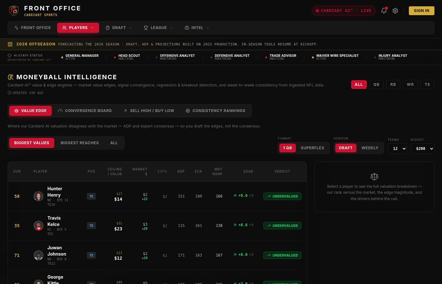Show Biggest Reaches list
This screenshot has width=442, height=284.
point(80,143)
